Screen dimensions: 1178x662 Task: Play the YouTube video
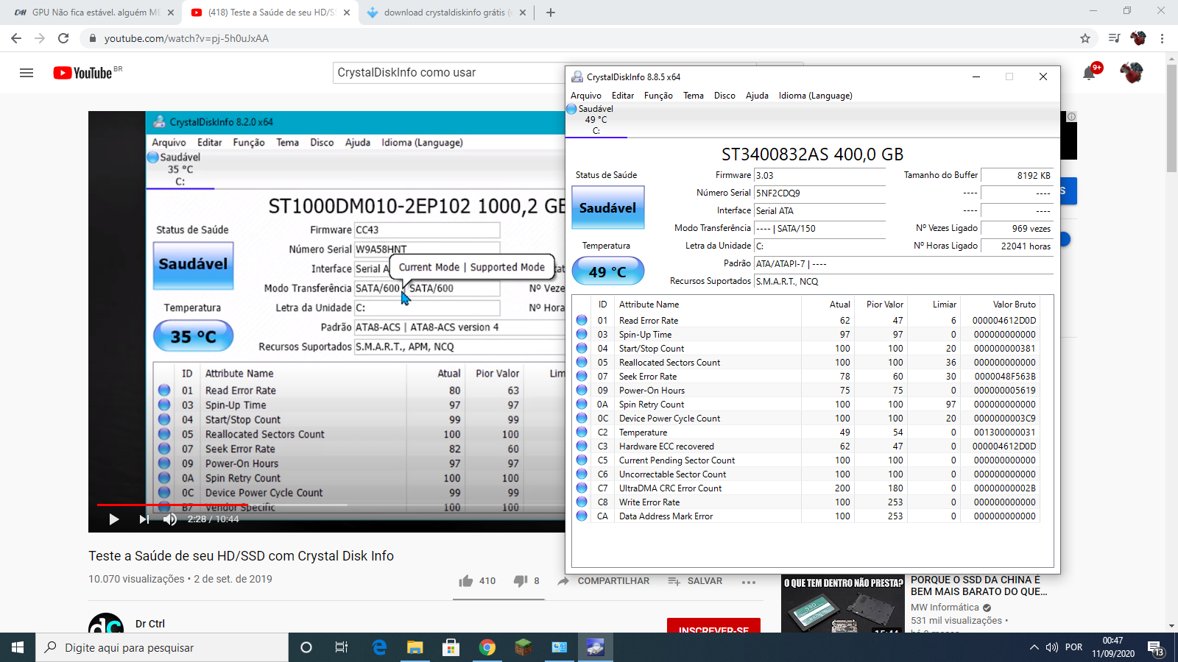(x=114, y=519)
